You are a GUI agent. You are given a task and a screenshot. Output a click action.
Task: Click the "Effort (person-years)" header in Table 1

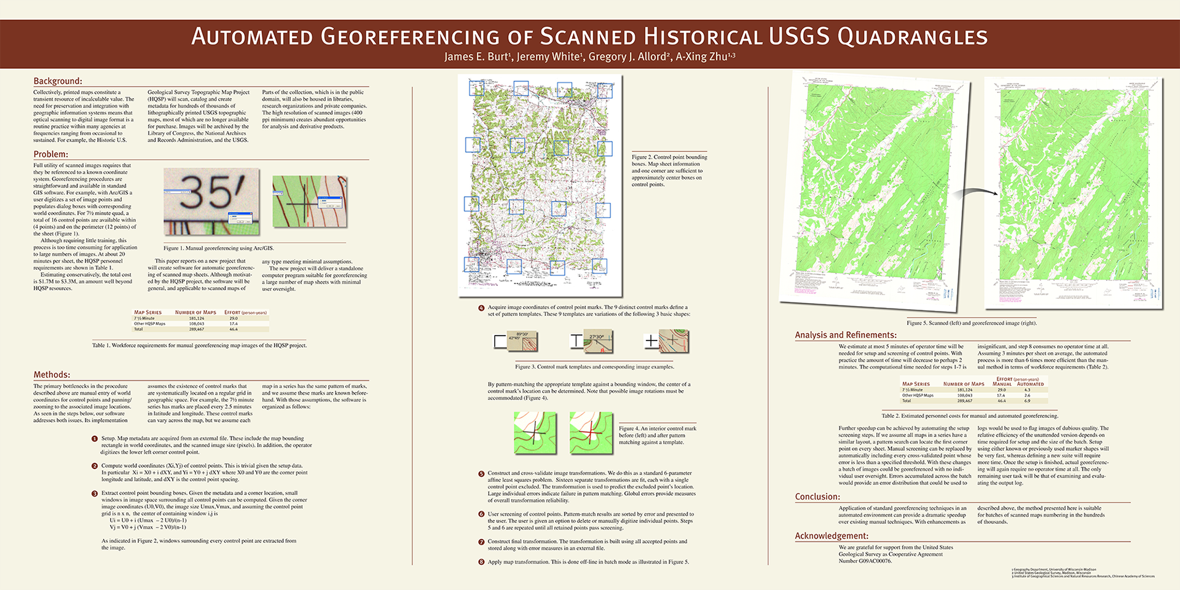click(x=245, y=312)
